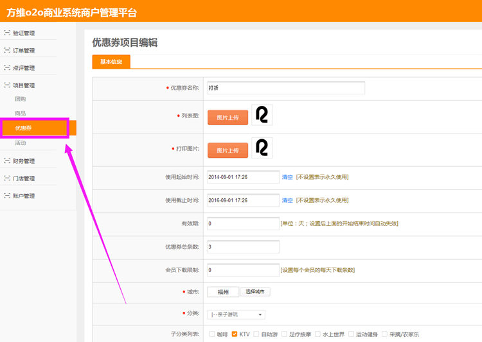Open the 分类 category dropdown
Viewport: 482px width, 342px height.
[x=236, y=314]
